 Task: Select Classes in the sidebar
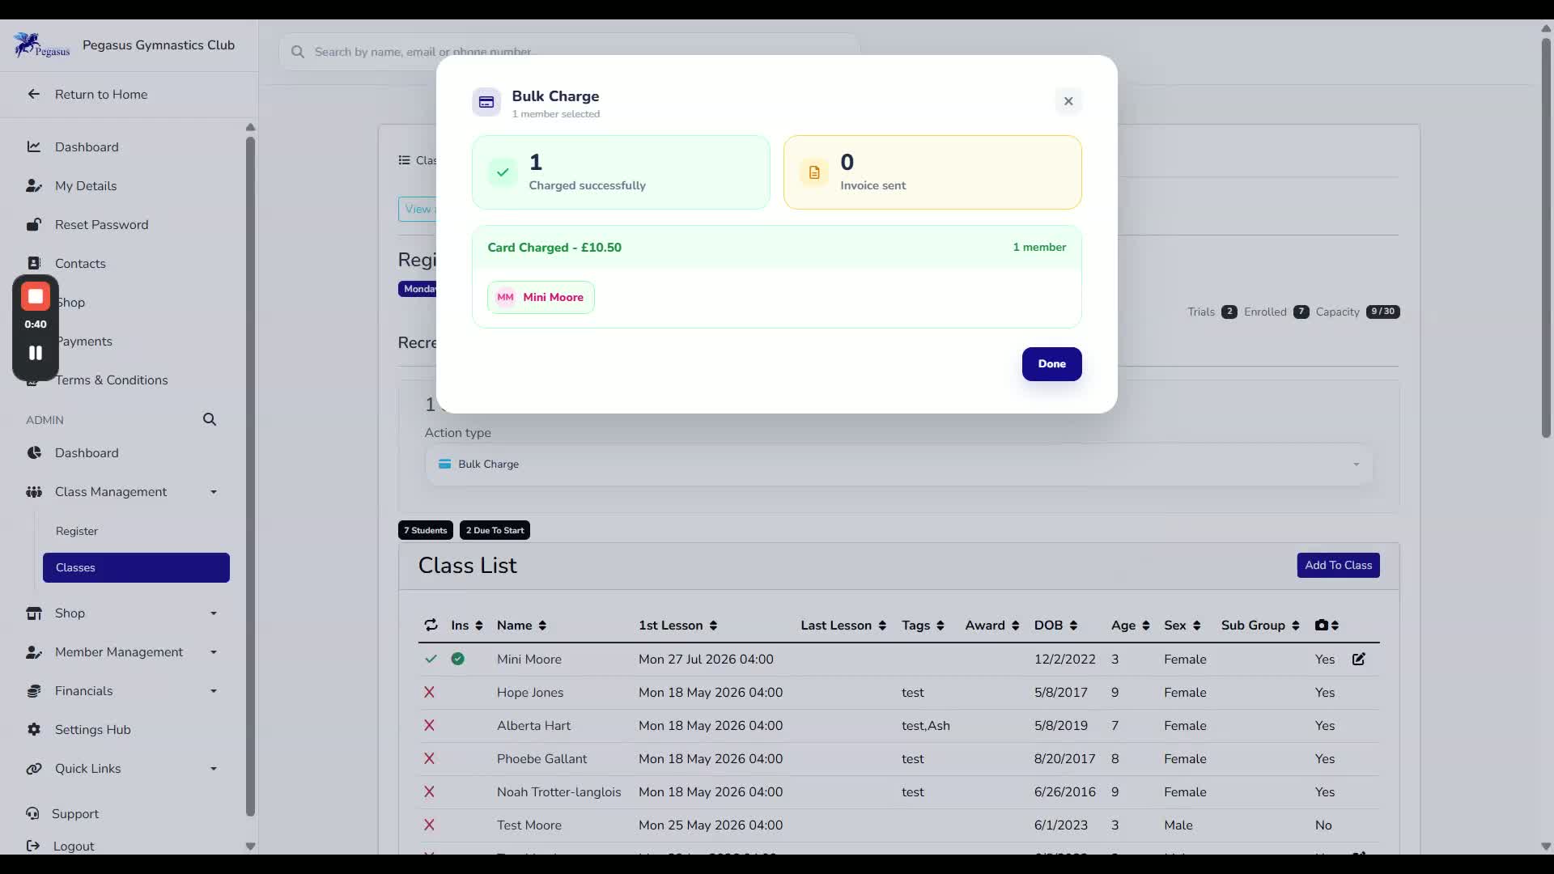[136, 567]
